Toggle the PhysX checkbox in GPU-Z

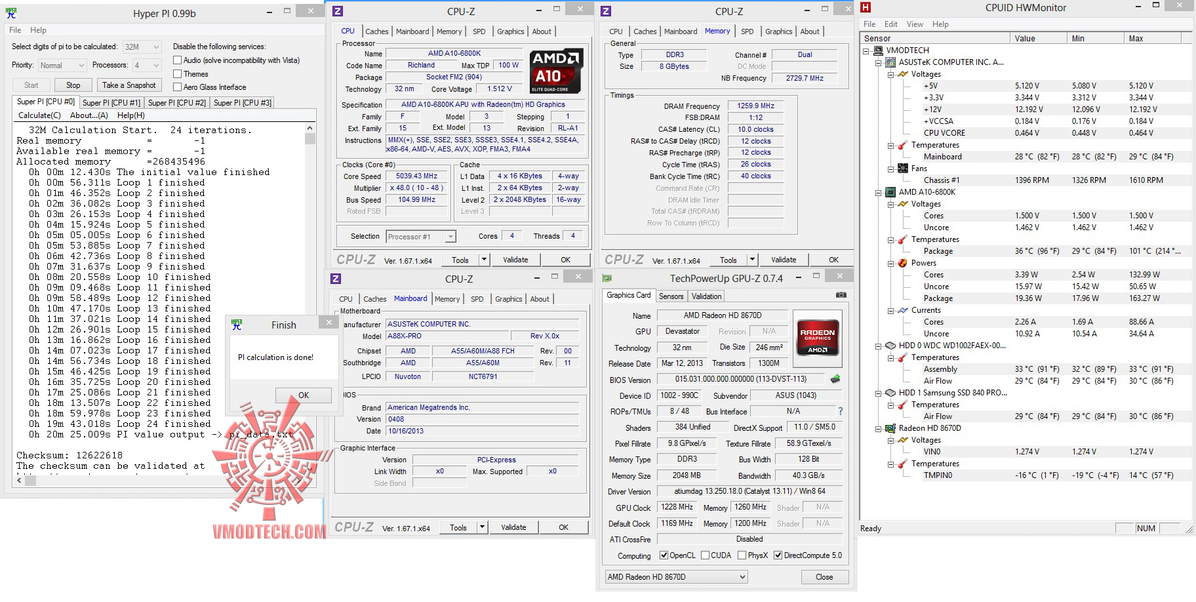point(742,555)
